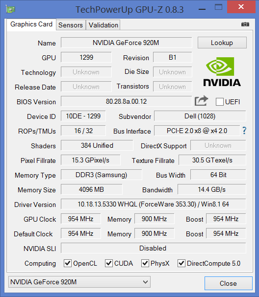Screen dimensions: 259x297
Task: Click the Bus Interface question mark icon
Action: click(244, 131)
